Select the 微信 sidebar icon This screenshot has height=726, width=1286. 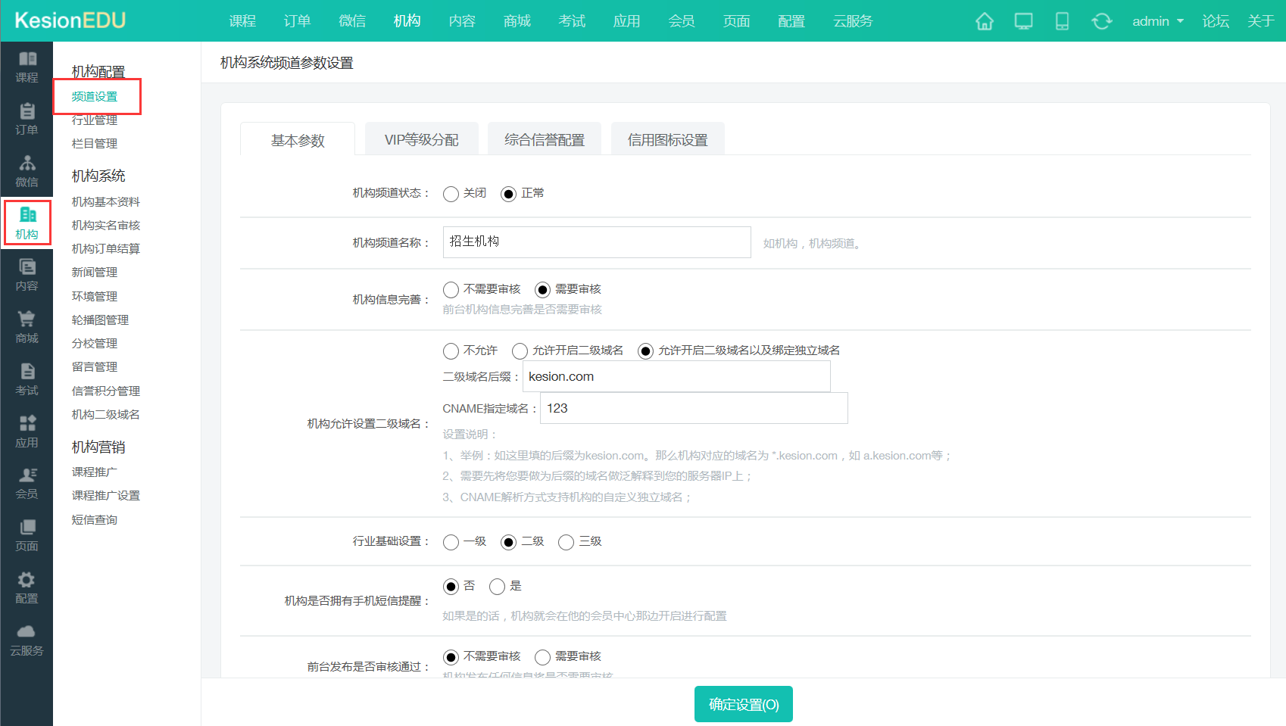pyautogui.click(x=27, y=171)
